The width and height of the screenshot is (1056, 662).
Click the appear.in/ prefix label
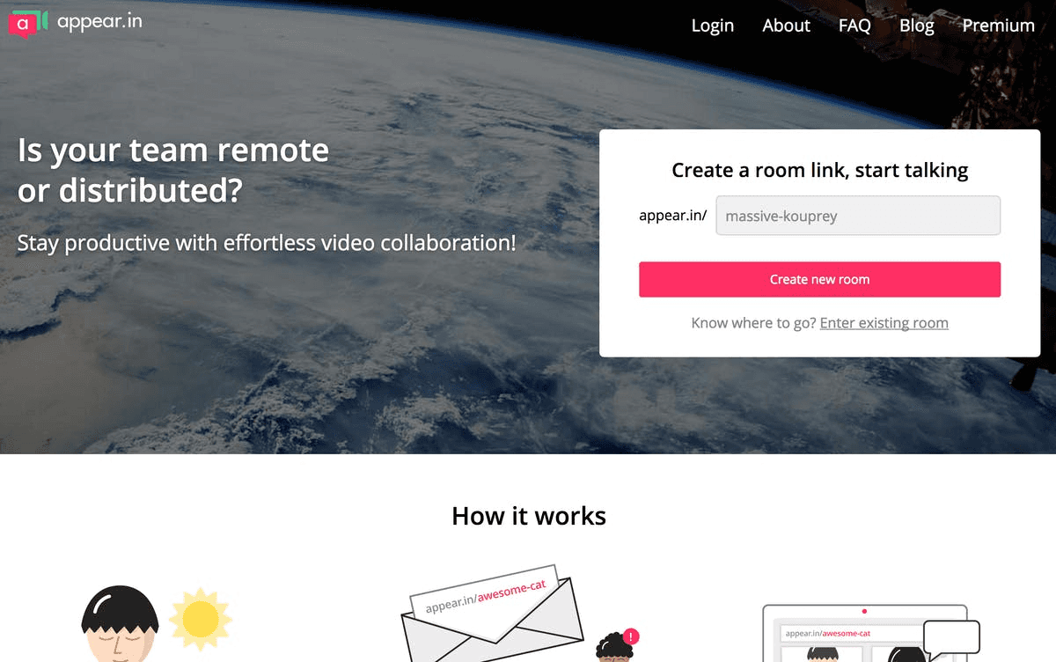[672, 215]
